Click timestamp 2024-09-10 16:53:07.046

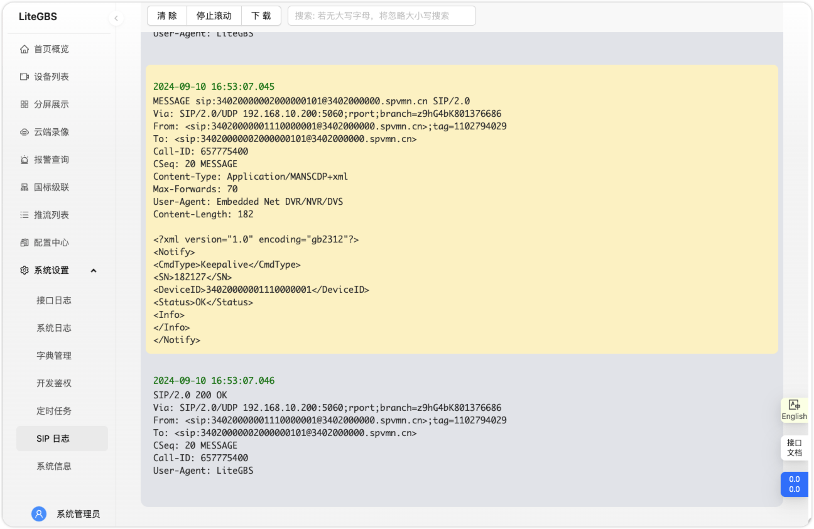(x=214, y=381)
